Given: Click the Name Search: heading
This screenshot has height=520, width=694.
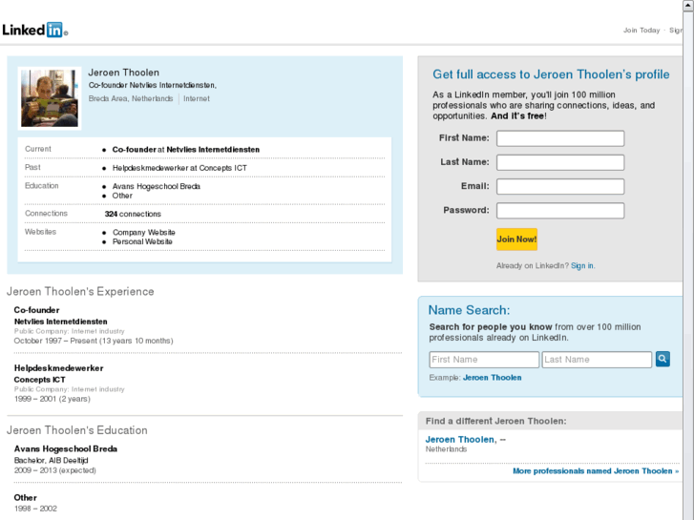Looking at the screenshot, I should click(x=469, y=310).
